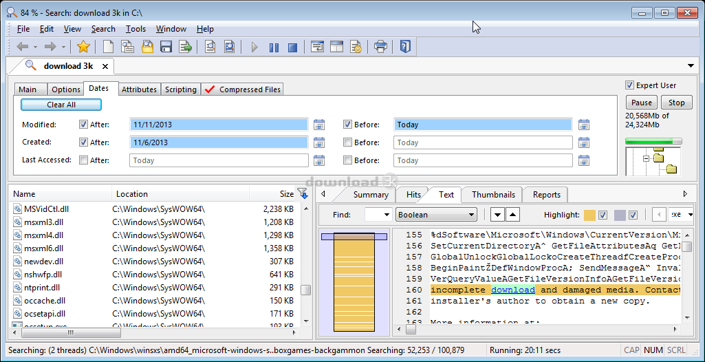Uncheck the Modified After checkbox

pyautogui.click(x=83, y=124)
